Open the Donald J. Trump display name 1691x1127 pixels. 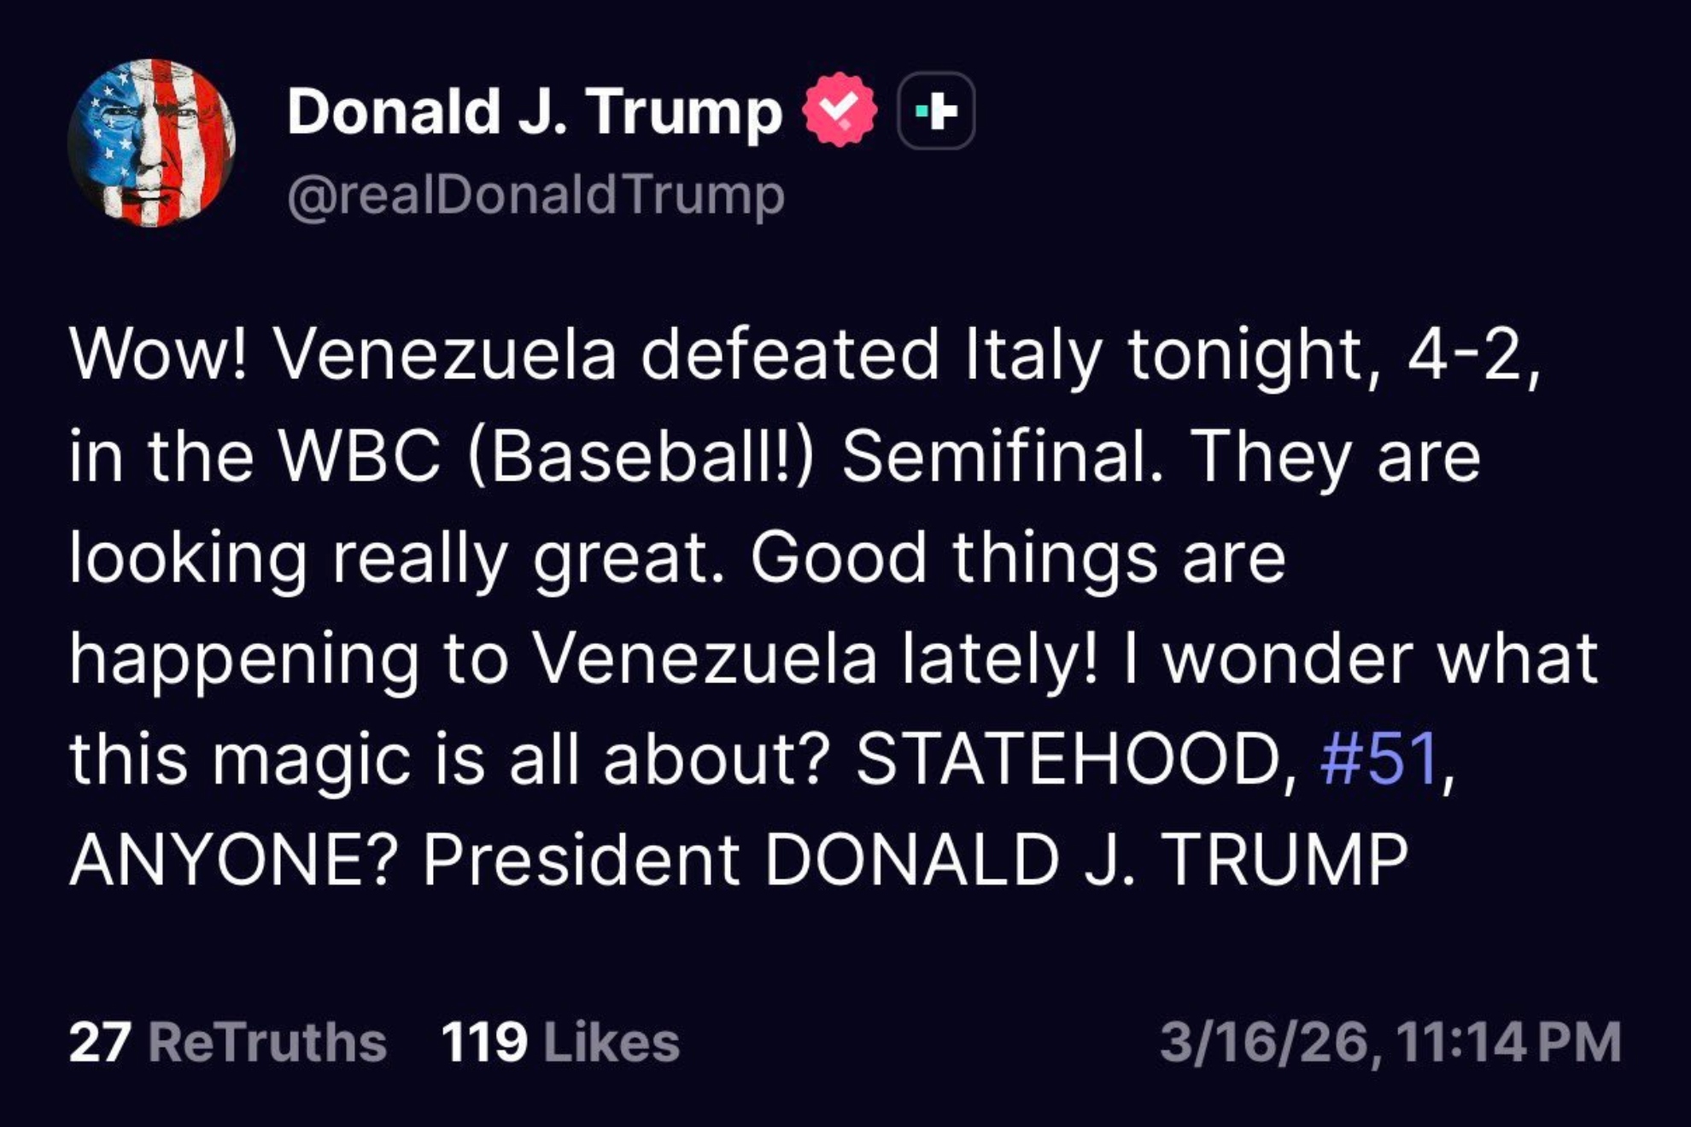pos(534,112)
